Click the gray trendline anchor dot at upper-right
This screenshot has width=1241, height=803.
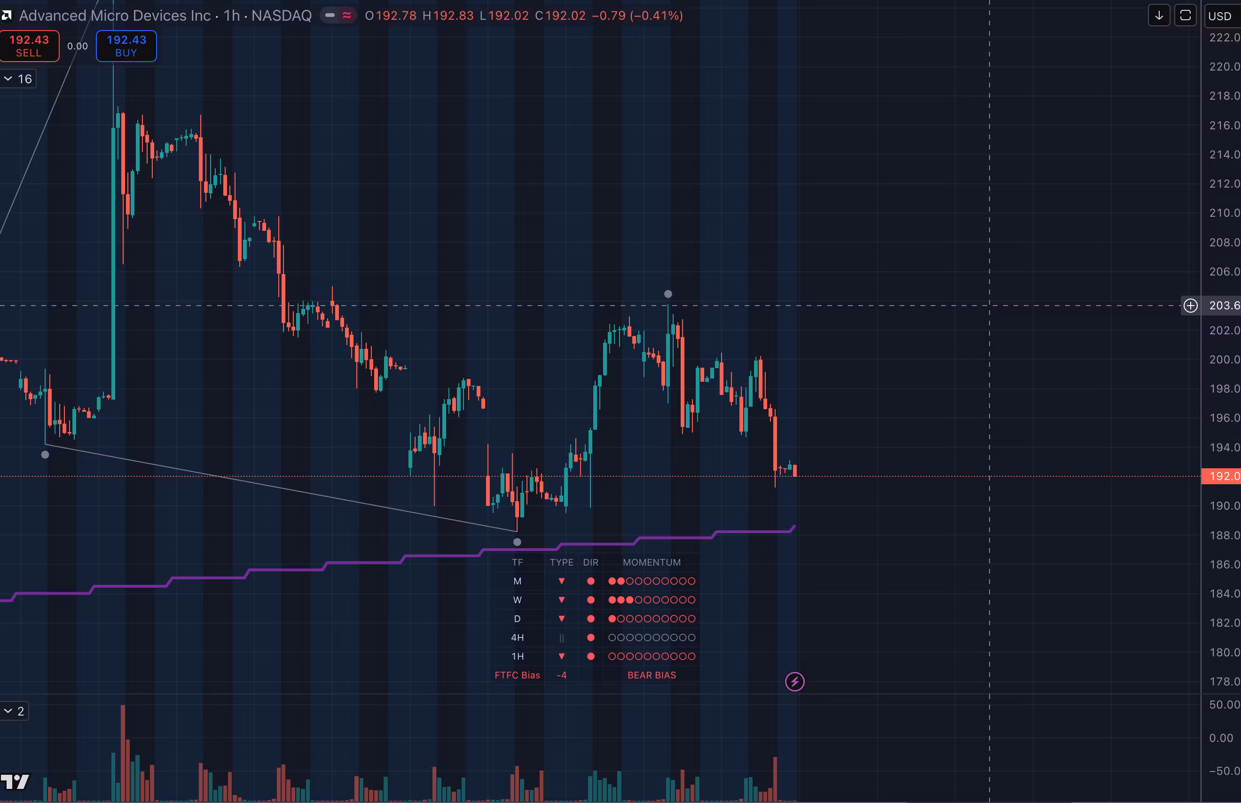(668, 294)
